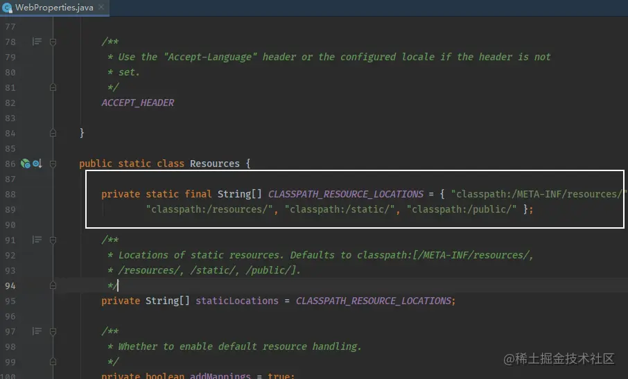Screen dimensions: 628x379
Task: Click the fold end marker on line 84
Action: 53,133
